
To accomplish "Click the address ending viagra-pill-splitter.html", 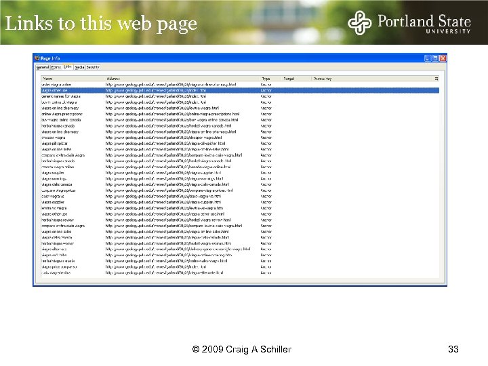I will (165, 144).
